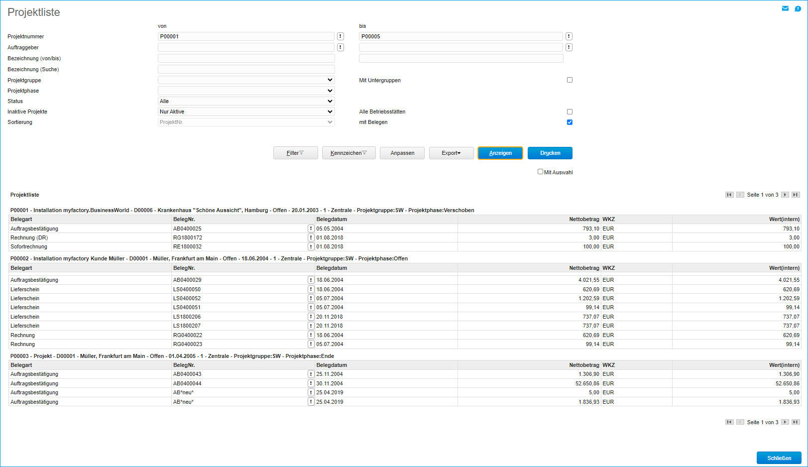The image size is (808, 467).
Task: Click the mail envelope icon at top right
Action: point(785,8)
